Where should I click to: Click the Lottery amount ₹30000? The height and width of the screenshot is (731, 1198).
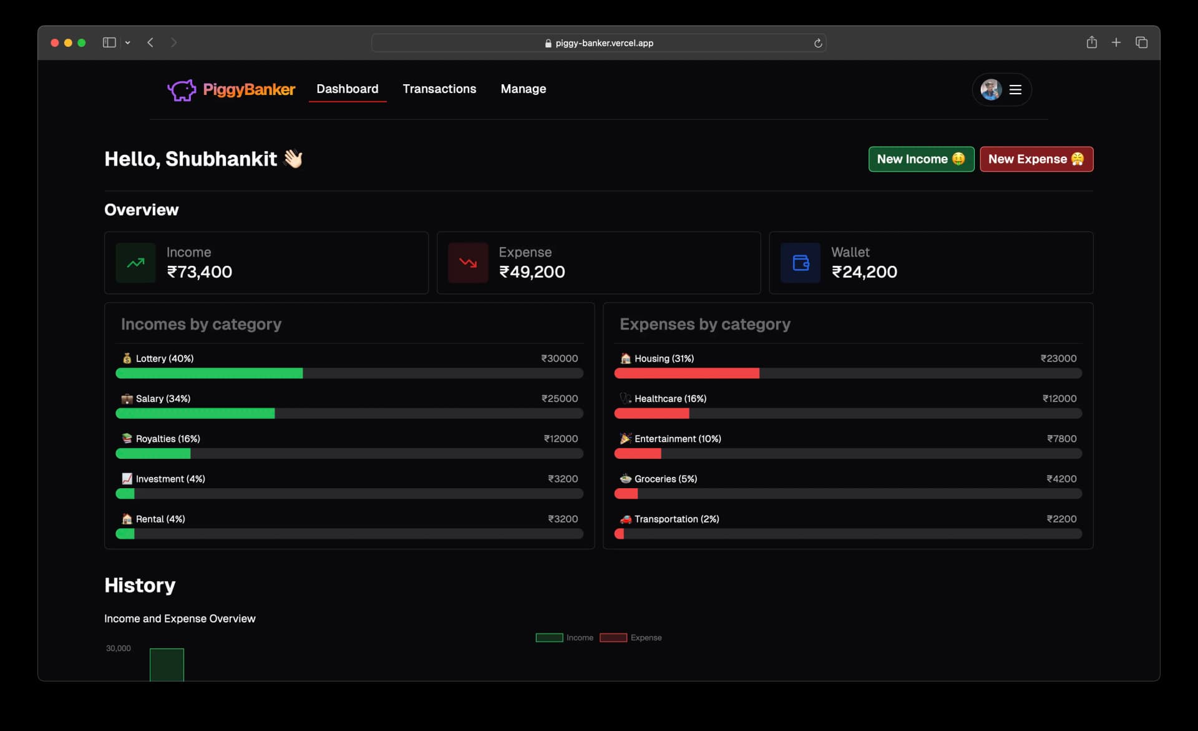[x=560, y=358]
